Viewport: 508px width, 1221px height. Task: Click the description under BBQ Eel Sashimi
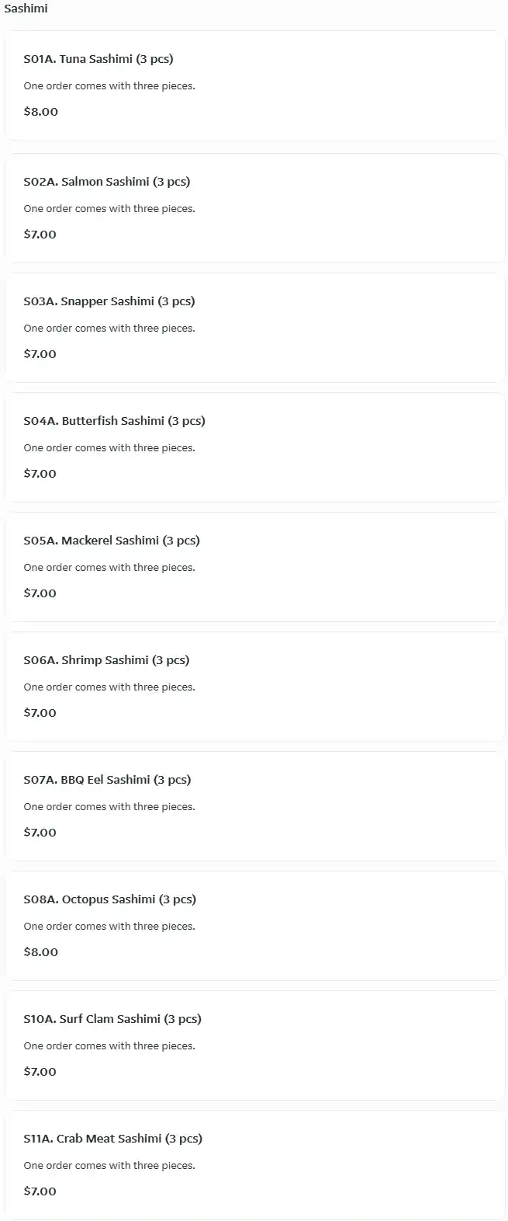[109, 807]
